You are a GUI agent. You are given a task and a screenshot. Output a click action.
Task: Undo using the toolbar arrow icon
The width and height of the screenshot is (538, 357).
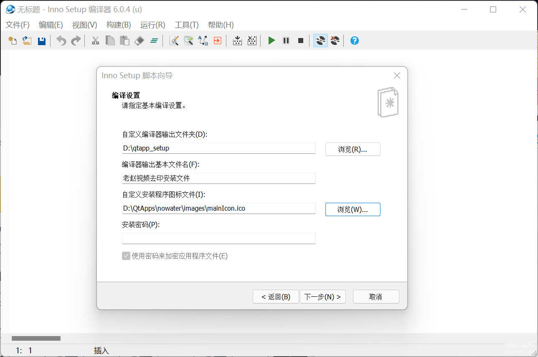click(x=61, y=41)
